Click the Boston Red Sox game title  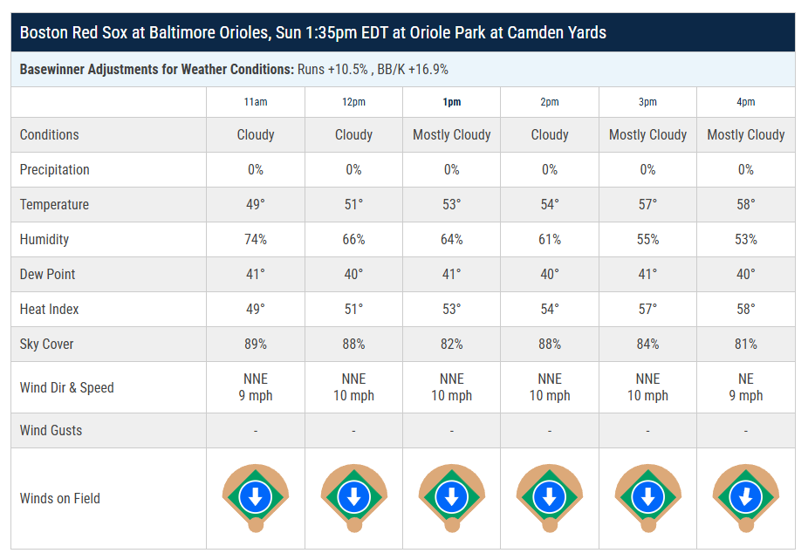pos(312,33)
